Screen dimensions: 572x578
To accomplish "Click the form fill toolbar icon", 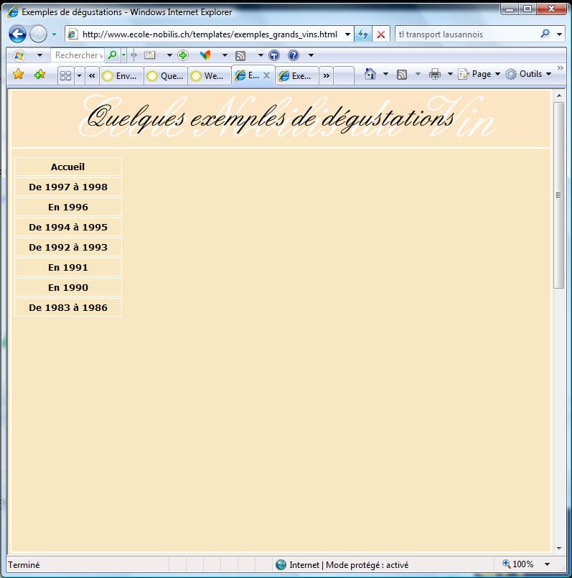I will pyautogui.click(x=149, y=55).
